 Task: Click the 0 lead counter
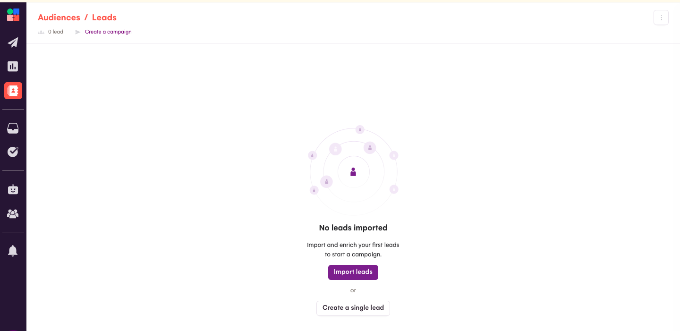pyautogui.click(x=56, y=32)
